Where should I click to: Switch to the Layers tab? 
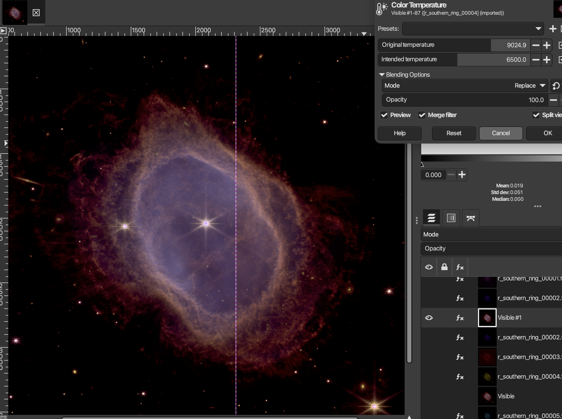(x=432, y=218)
